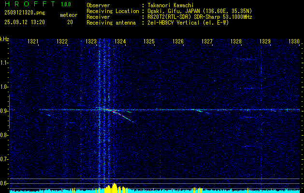Click time marker 1323
Screen dimensions: 304x193
91,41
